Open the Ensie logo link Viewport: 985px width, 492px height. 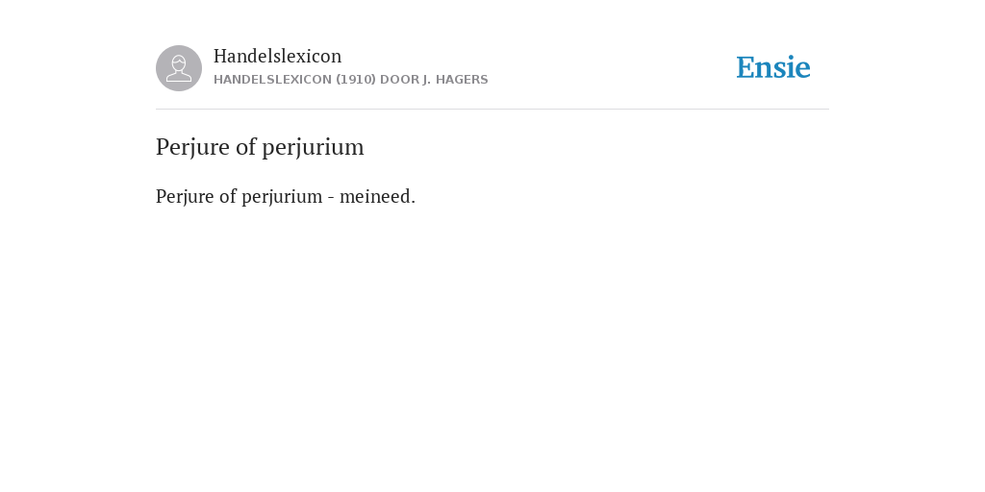coord(773,67)
